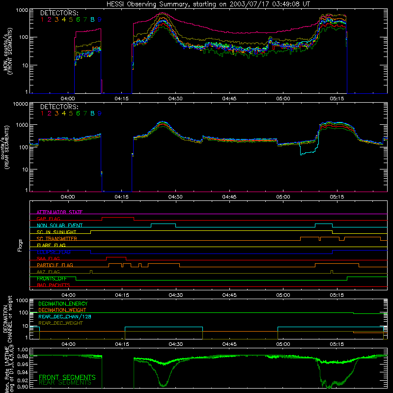Click the DECIMATION_WEIGHT legend label

coord(62,310)
